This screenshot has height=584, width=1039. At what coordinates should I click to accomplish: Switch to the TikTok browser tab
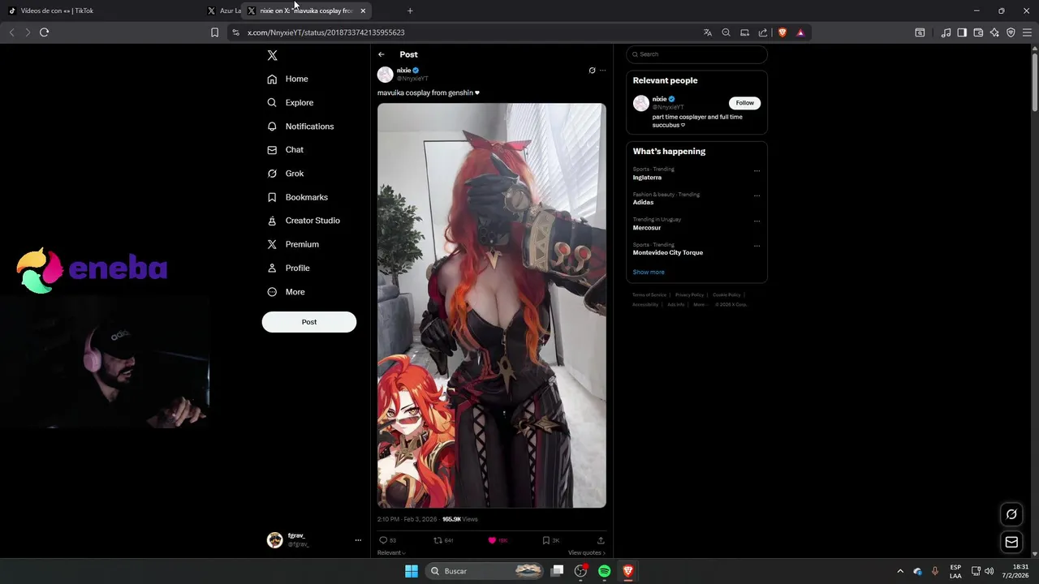pyautogui.click(x=101, y=11)
